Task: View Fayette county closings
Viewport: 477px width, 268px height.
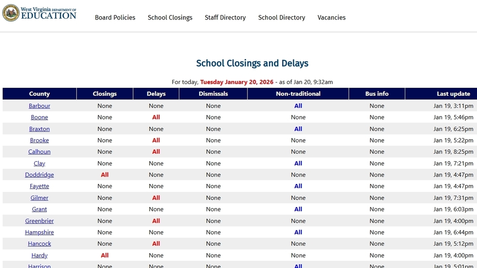Action: (x=39, y=186)
